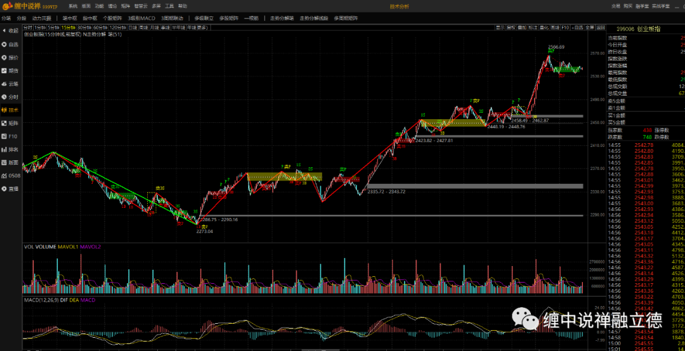Open 多周期矩阵 in toolbar
The height and width of the screenshot is (351, 685).
[x=346, y=18]
